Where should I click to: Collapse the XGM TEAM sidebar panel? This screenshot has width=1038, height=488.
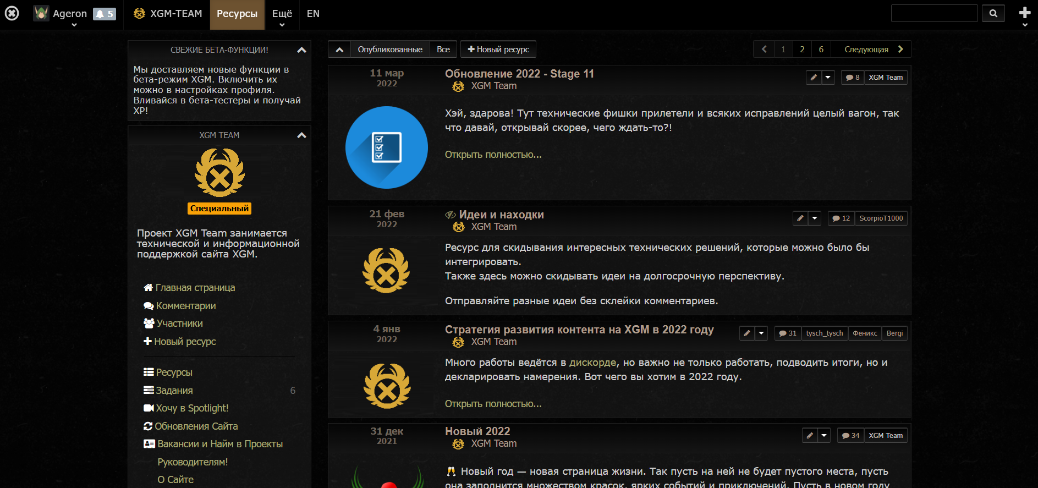pyautogui.click(x=301, y=135)
